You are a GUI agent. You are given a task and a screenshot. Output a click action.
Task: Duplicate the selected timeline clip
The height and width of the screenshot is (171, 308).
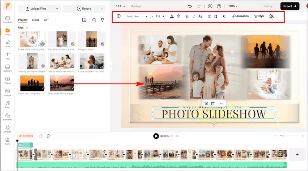coord(41,136)
